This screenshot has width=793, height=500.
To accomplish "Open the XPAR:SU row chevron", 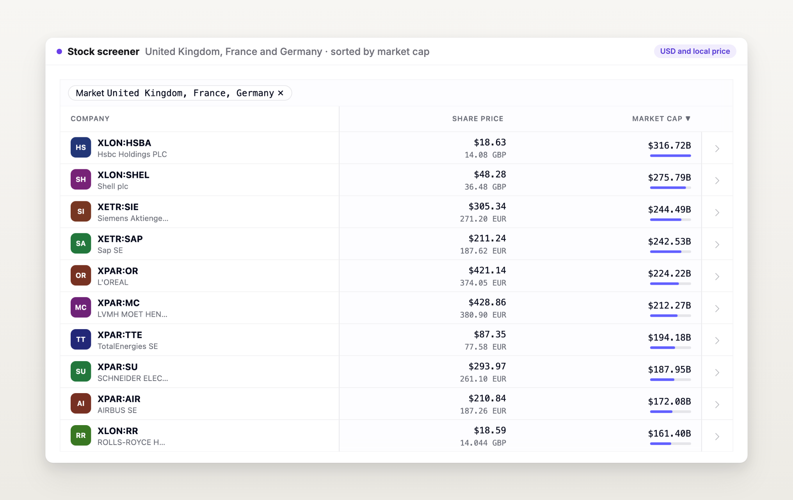I will click(717, 372).
